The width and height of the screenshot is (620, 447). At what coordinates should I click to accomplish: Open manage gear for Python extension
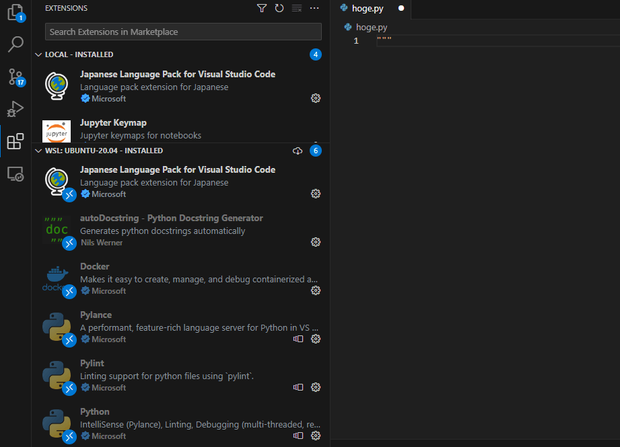coord(316,436)
